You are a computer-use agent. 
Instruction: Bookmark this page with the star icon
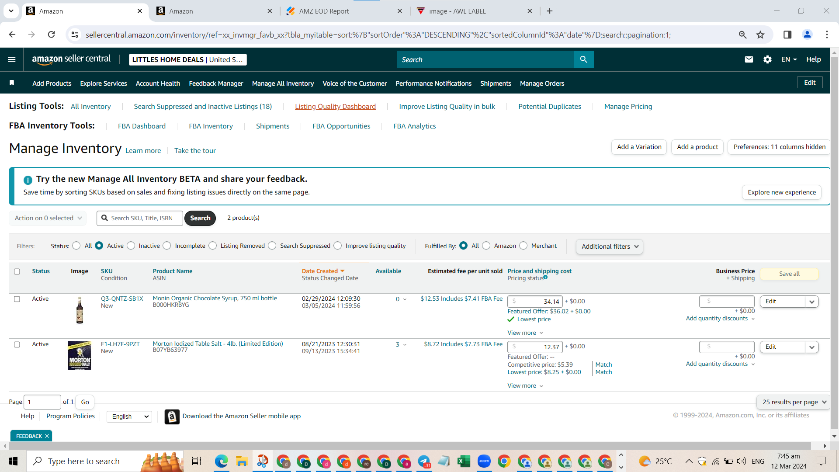(761, 35)
